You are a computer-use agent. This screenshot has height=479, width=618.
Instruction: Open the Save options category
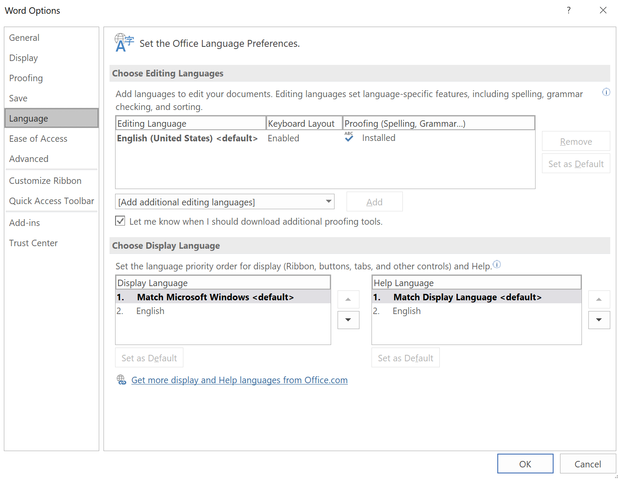(x=52, y=98)
